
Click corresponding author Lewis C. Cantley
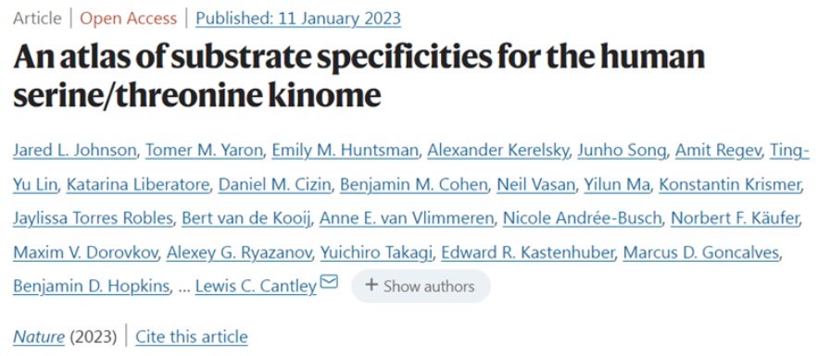pyautogui.click(x=257, y=287)
